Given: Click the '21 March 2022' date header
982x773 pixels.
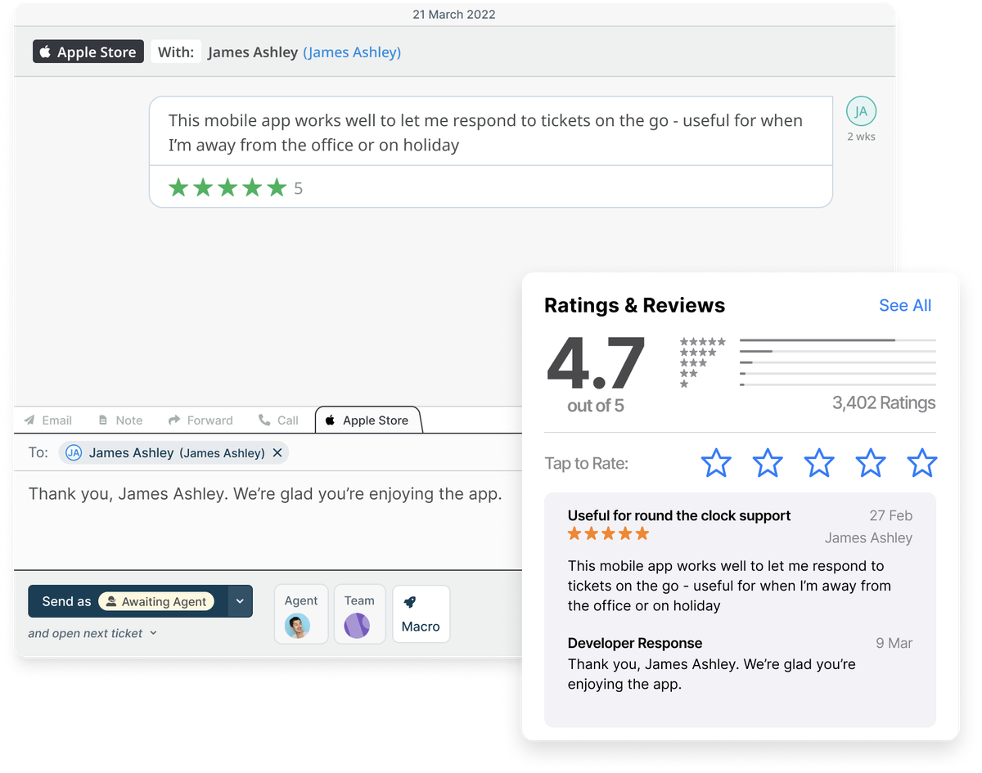Looking at the screenshot, I should tap(454, 14).
